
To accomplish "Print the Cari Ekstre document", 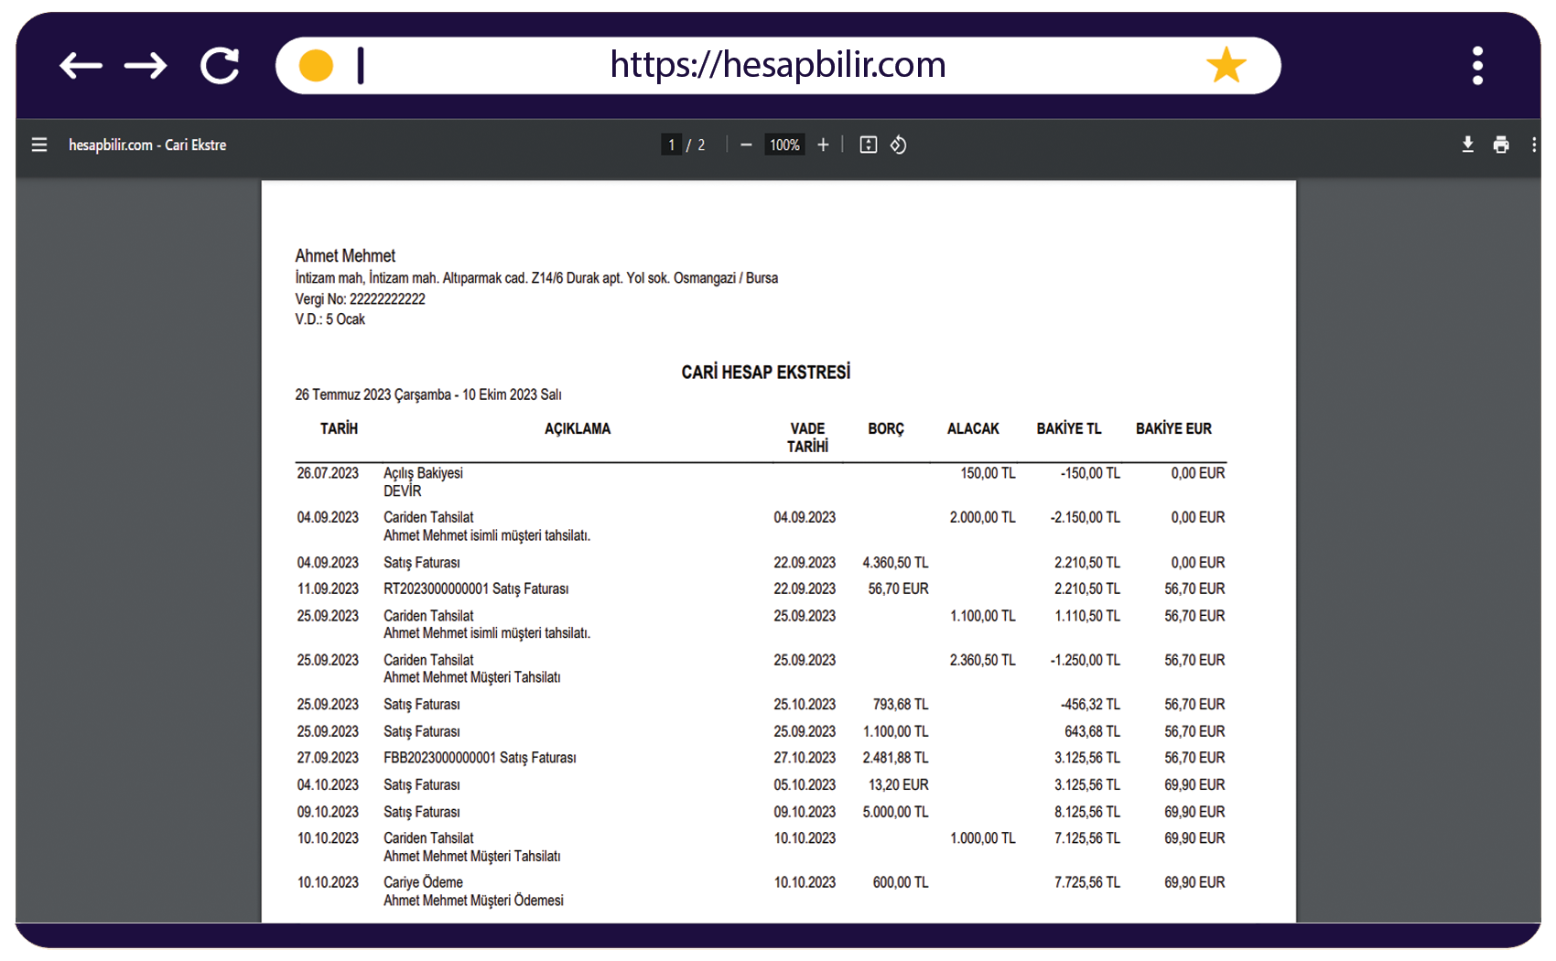I will coord(1501,145).
